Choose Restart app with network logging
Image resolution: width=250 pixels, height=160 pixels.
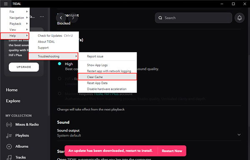tap(107, 71)
